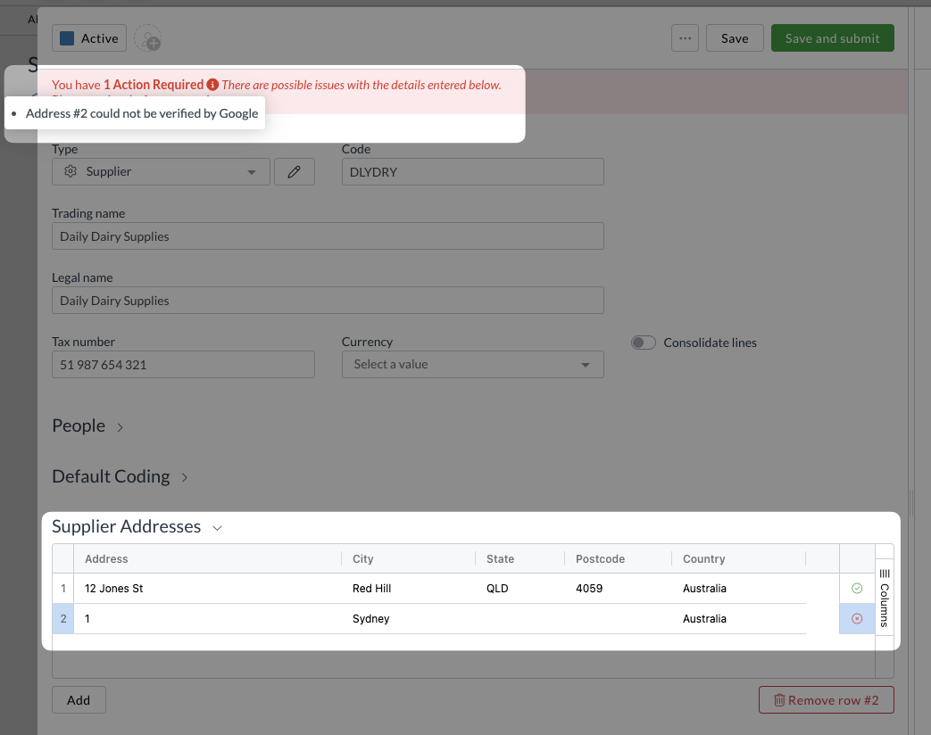Click the Postcode column header

[x=618, y=558]
